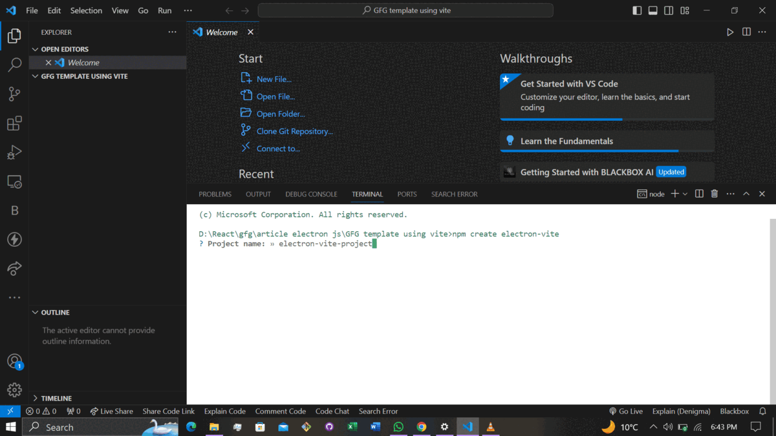Click the Run play button in editor toolbar
Viewport: 776px width, 436px height.
730,32
